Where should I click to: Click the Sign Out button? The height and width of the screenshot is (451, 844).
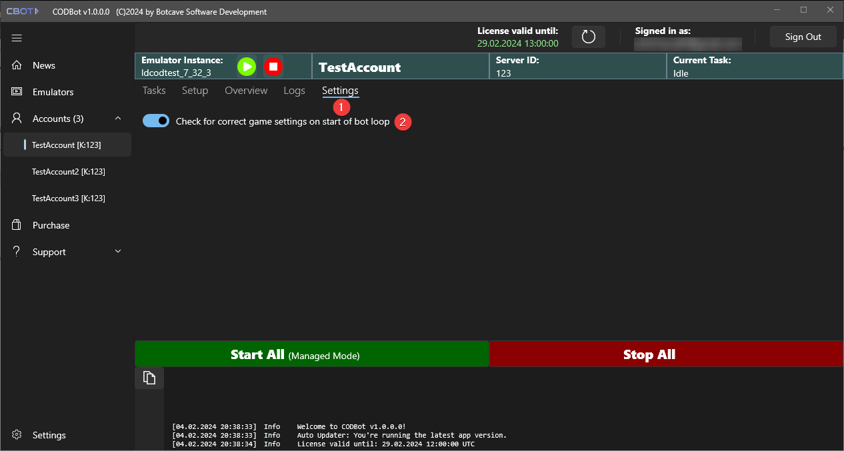tap(803, 37)
